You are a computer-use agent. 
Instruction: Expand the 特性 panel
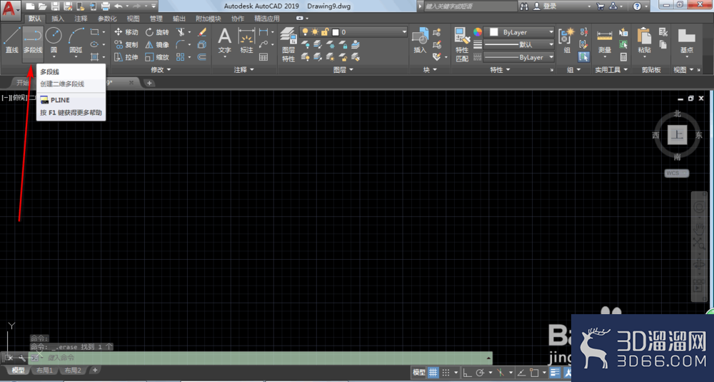[500, 70]
